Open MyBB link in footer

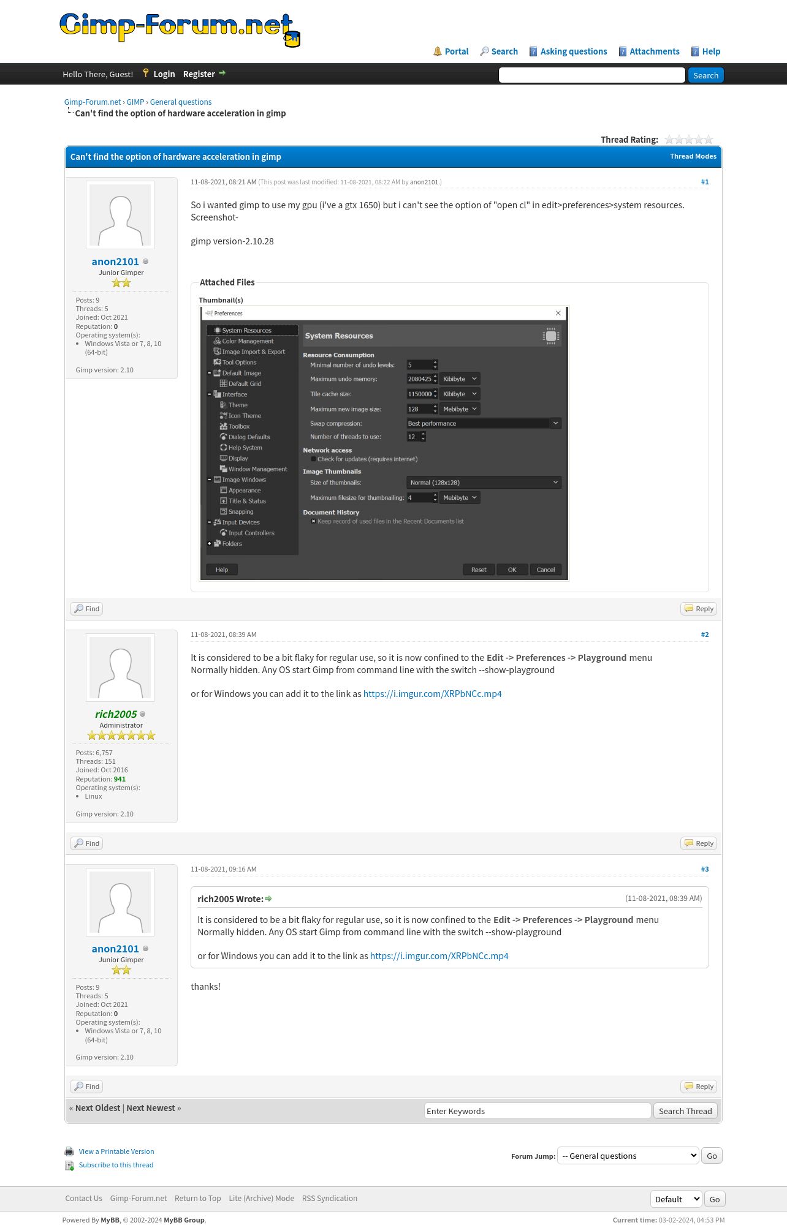pos(110,1220)
